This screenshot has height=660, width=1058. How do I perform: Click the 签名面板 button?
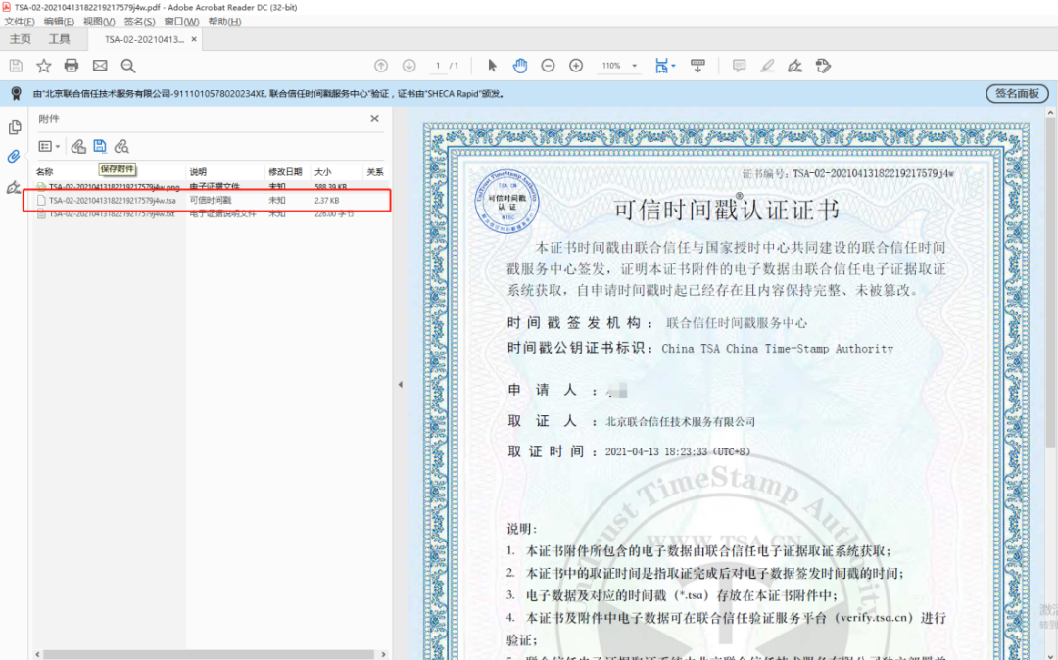click(1018, 94)
